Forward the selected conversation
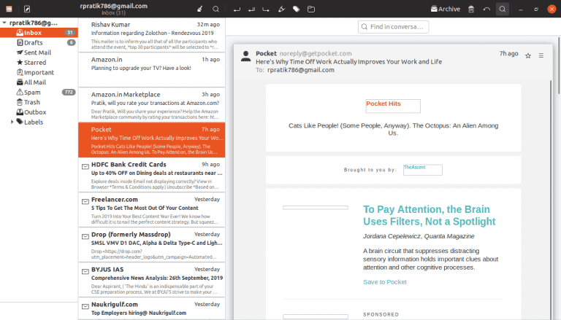 [266, 9]
